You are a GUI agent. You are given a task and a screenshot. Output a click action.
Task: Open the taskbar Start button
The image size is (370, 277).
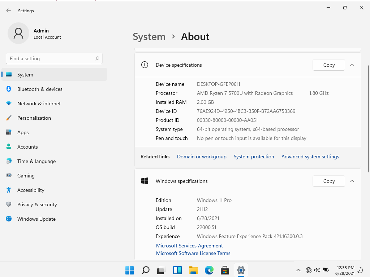click(x=130, y=270)
